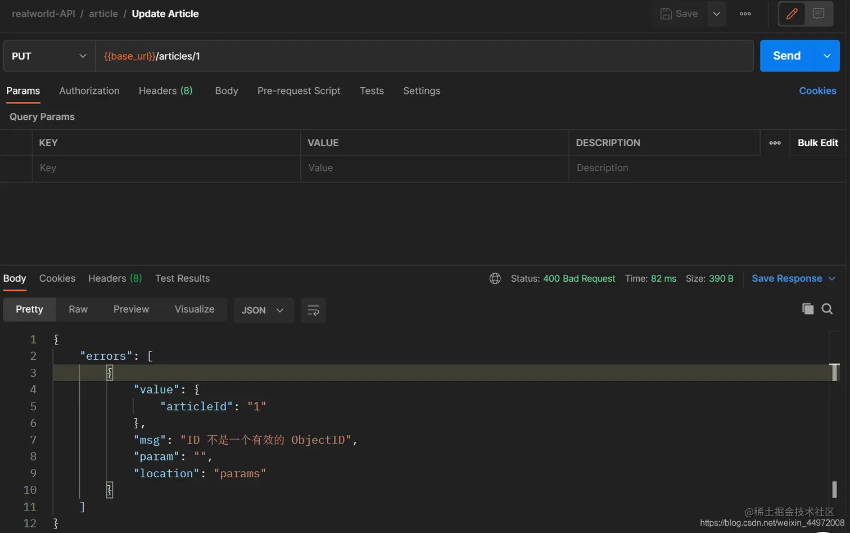Screen dimensions: 850x533
Task: Click the Save disk icon button
Action: pyautogui.click(x=679, y=13)
